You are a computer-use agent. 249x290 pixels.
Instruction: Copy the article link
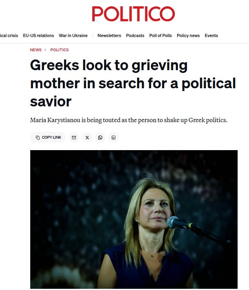(48, 138)
